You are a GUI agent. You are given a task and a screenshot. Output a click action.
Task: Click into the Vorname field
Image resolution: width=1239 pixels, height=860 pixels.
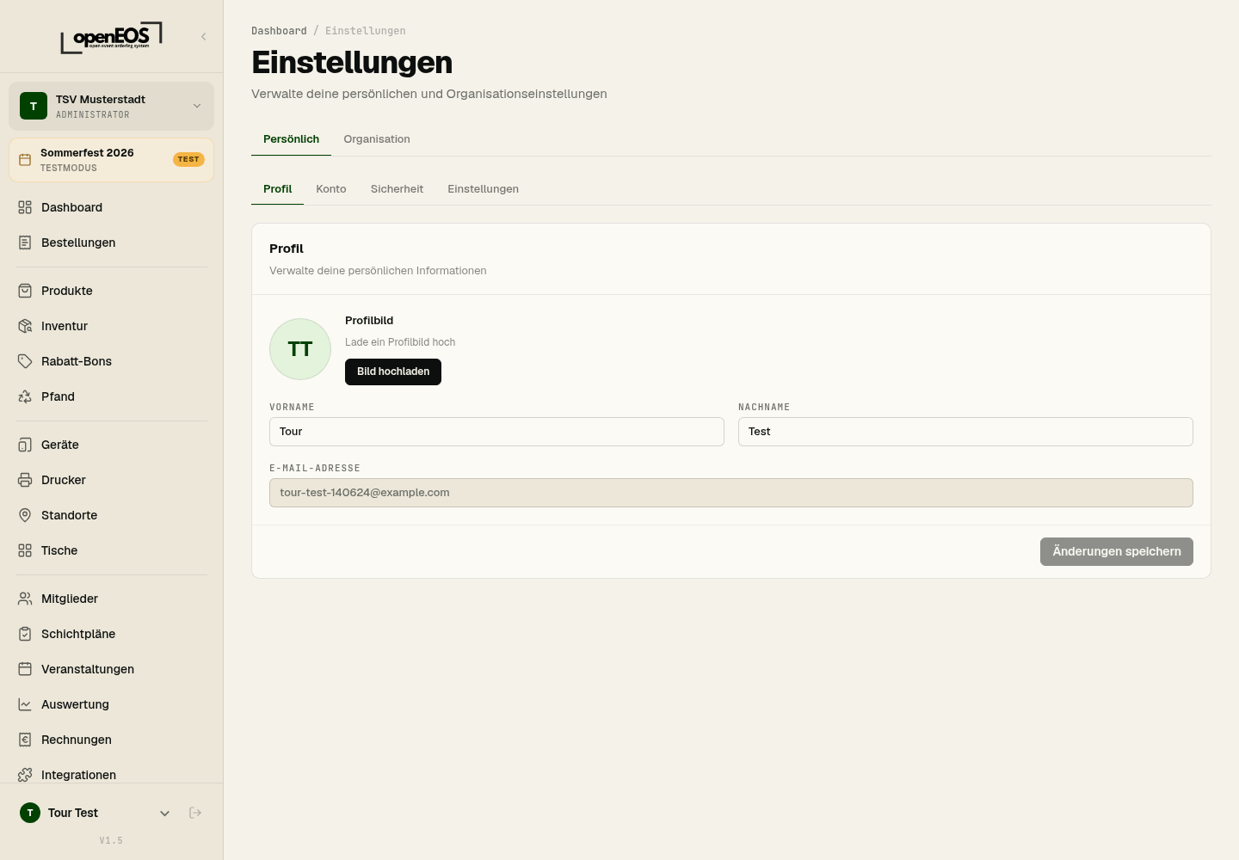[x=496, y=432]
